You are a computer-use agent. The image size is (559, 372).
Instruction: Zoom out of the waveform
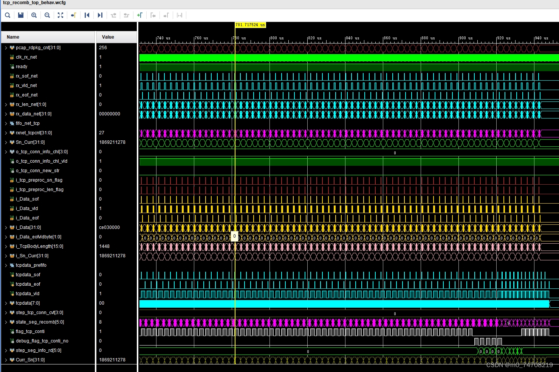pos(47,15)
